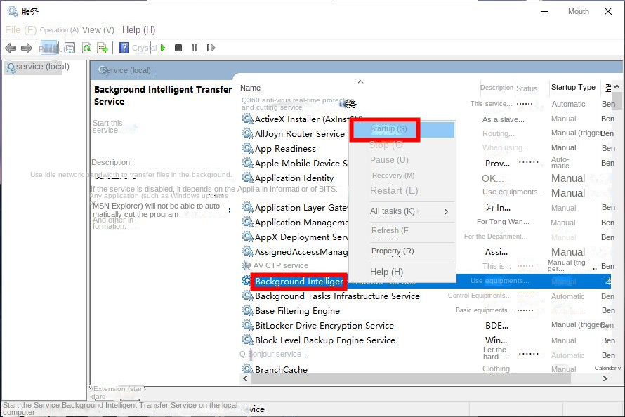The image size is (625, 417).
Task: Click the Export List toolbar icon
Action: click(103, 48)
